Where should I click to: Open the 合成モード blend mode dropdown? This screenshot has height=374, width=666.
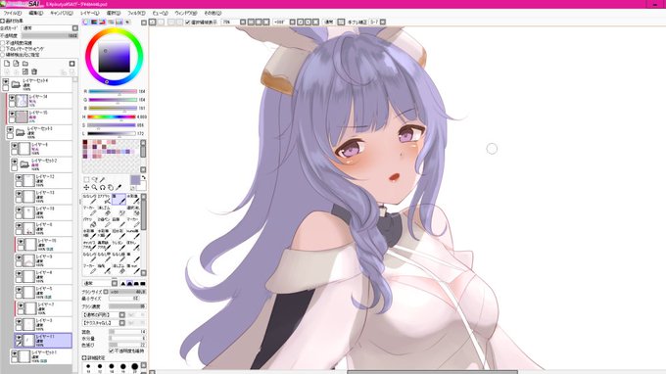tap(50, 28)
